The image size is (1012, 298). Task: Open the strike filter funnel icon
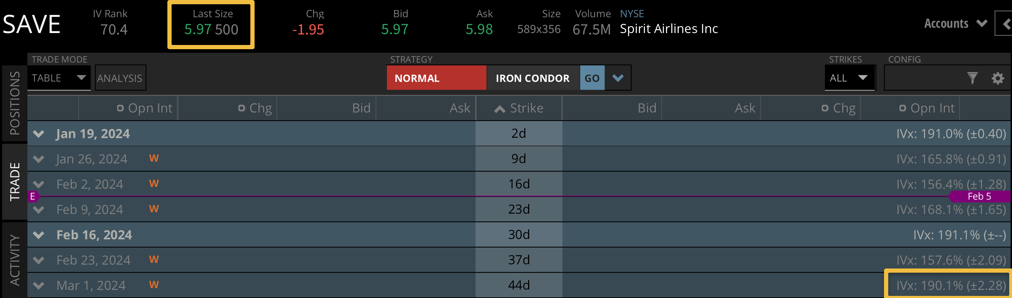pyautogui.click(x=972, y=78)
